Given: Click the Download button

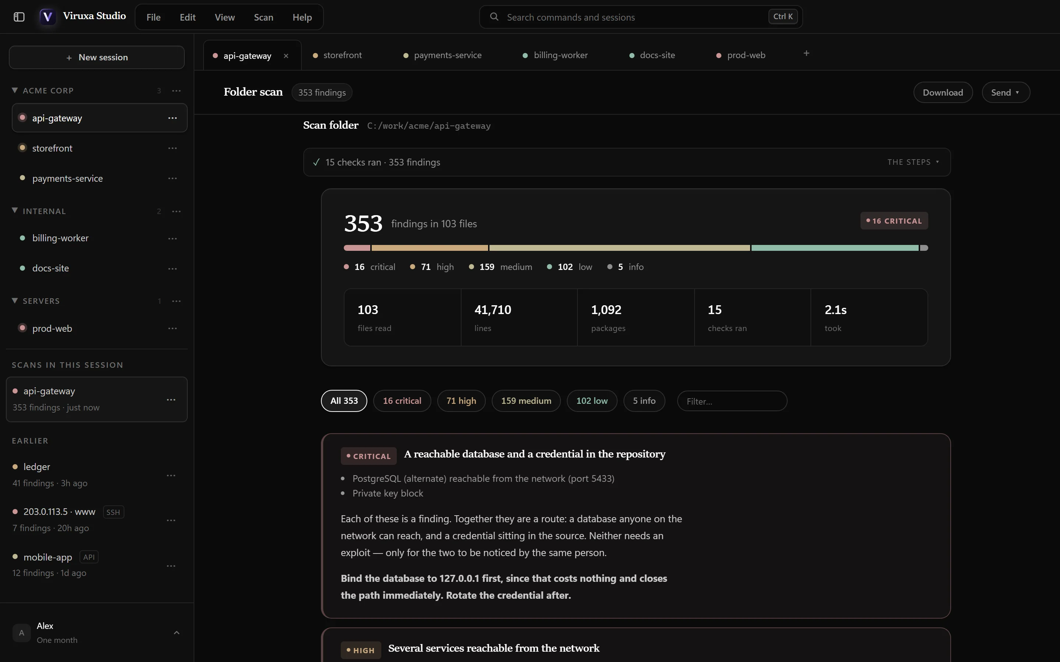Looking at the screenshot, I should pos(943,92).
